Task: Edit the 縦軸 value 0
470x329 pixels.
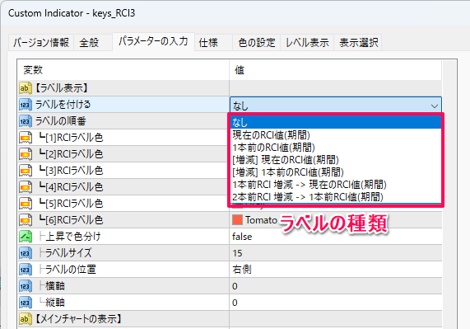Action: [x=335, y=303]
